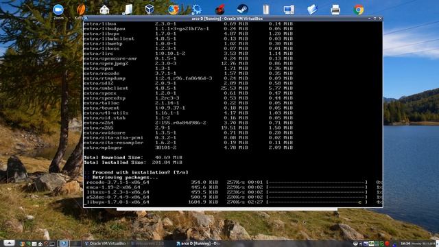Open the Zoom desktop launcher
439x247 pixels.
58,10
